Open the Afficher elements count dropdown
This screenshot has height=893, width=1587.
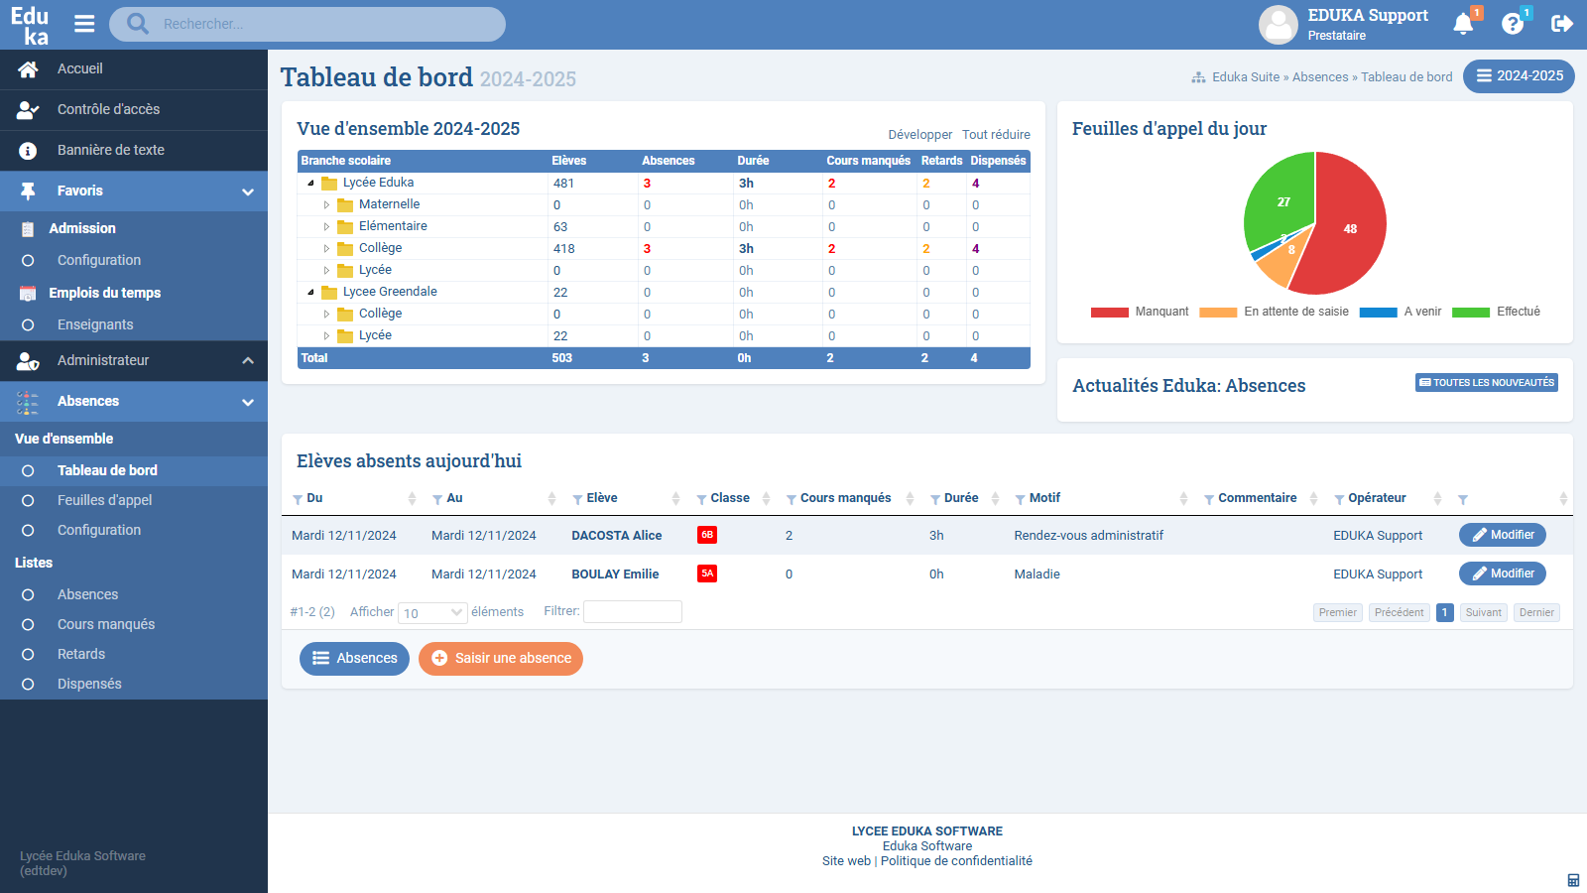pyautogui.click(x=432, y=613)
